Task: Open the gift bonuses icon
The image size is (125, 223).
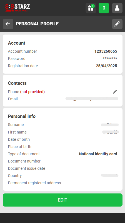Action: coord(91,8)
